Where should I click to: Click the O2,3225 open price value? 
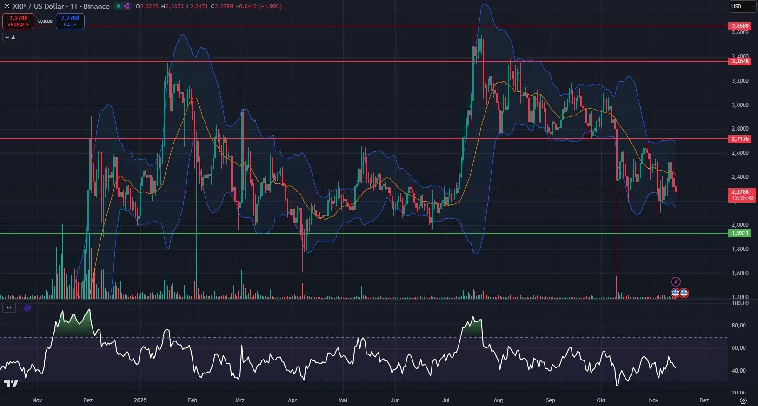[147, 7]
